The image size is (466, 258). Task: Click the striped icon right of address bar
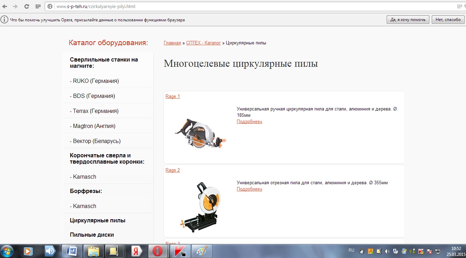[x=460, y=6]
